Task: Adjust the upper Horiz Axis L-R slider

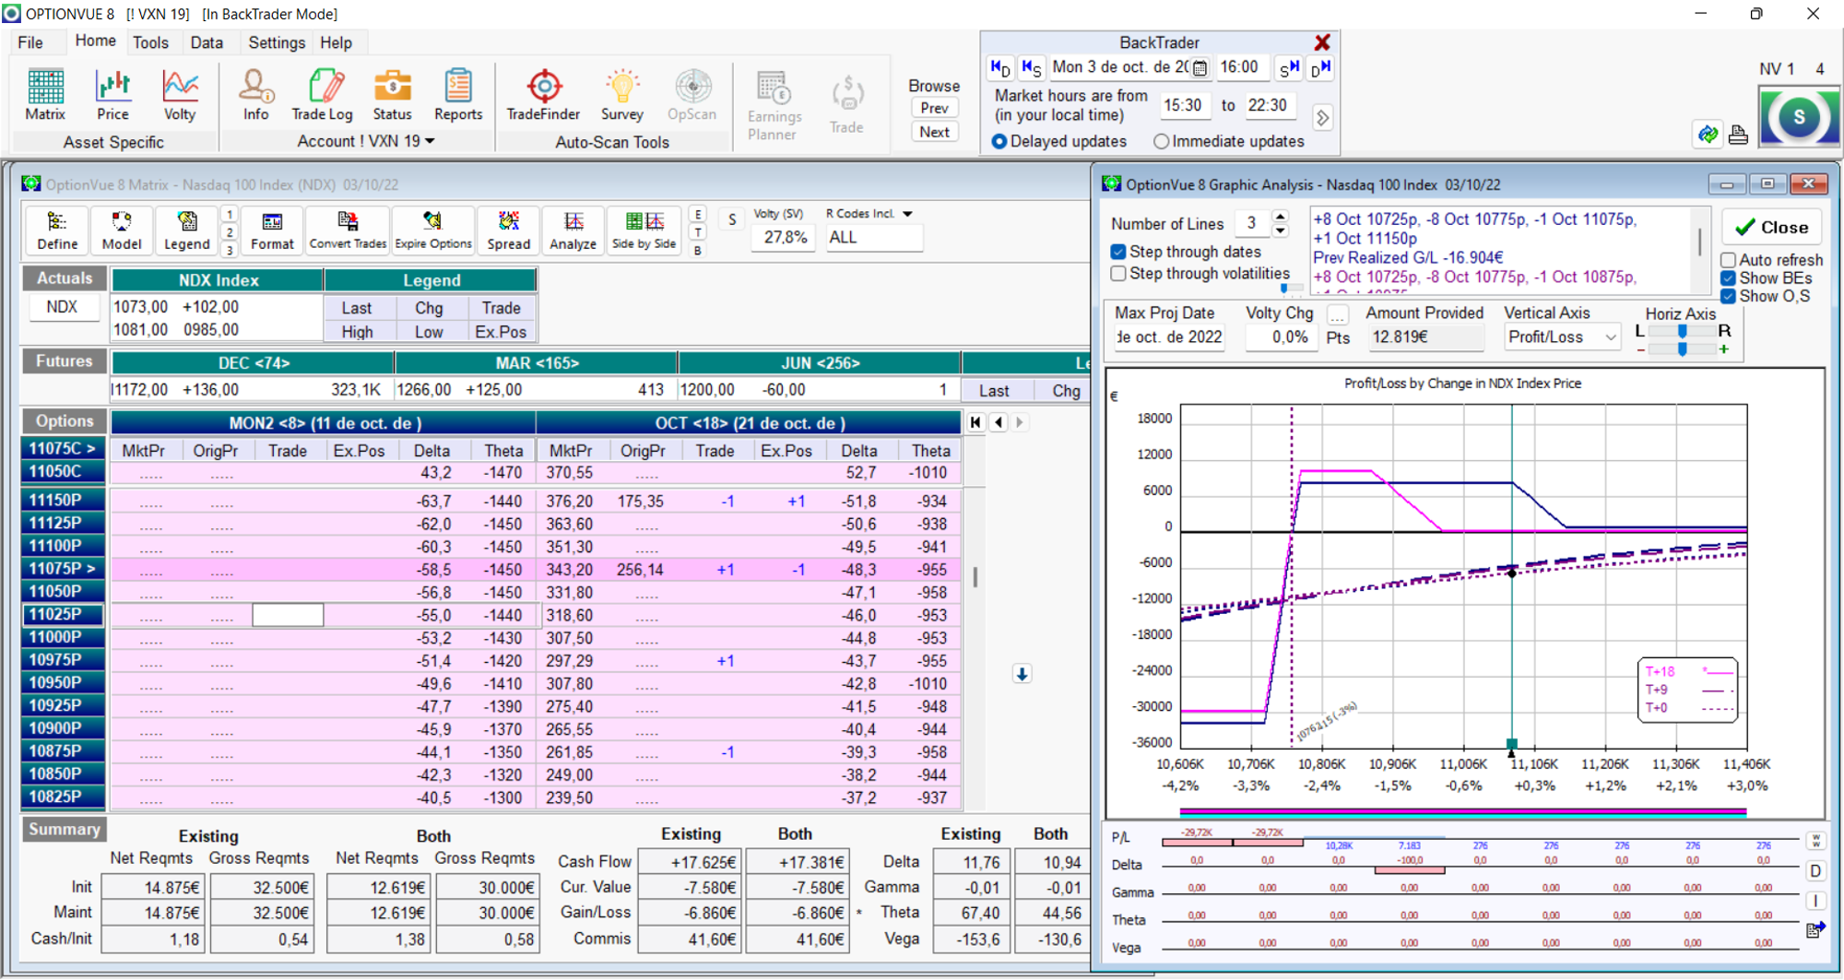Action: point(1682,331)
